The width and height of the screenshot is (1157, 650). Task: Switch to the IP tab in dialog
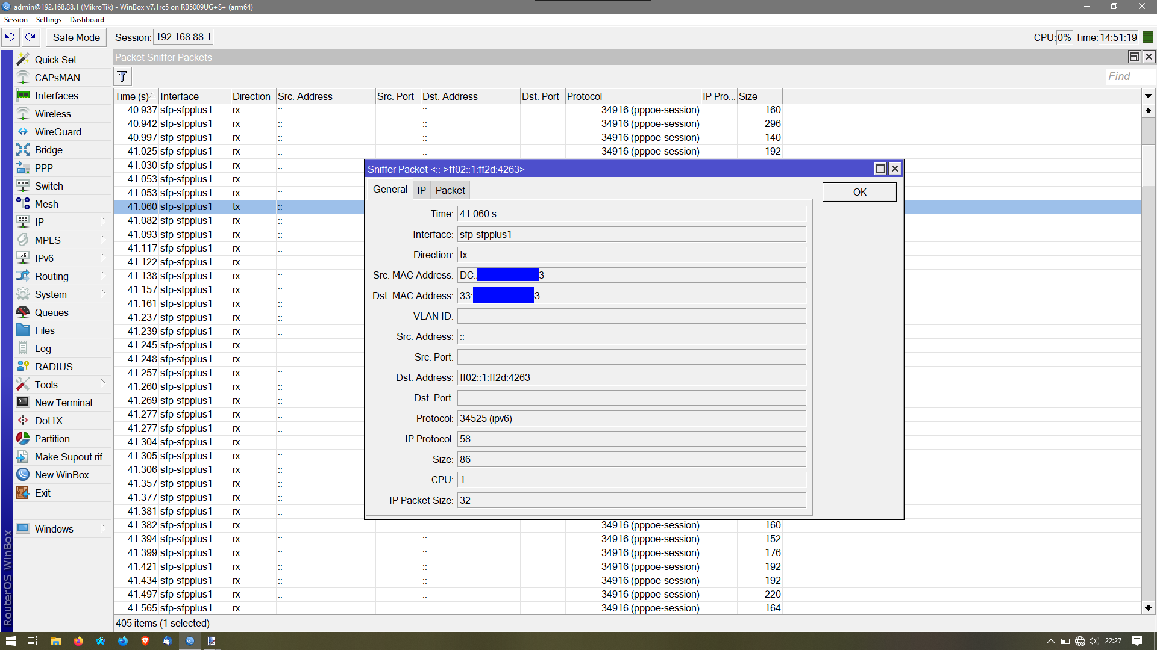[x=421, y=190]
